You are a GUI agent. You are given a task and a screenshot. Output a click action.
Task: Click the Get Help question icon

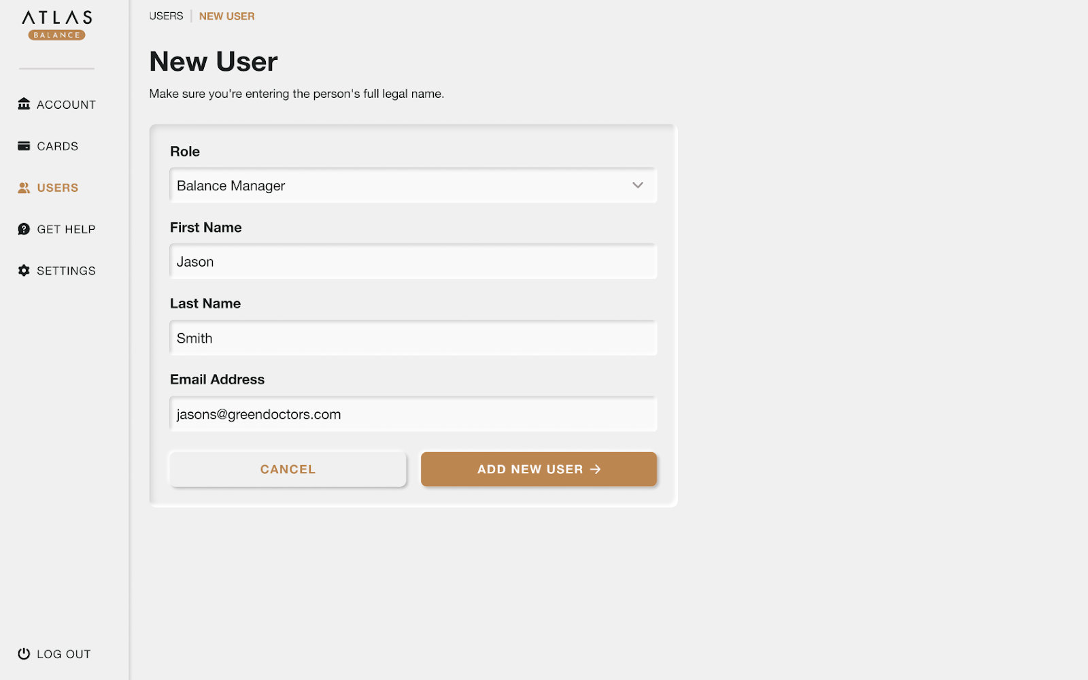[24, 228]
